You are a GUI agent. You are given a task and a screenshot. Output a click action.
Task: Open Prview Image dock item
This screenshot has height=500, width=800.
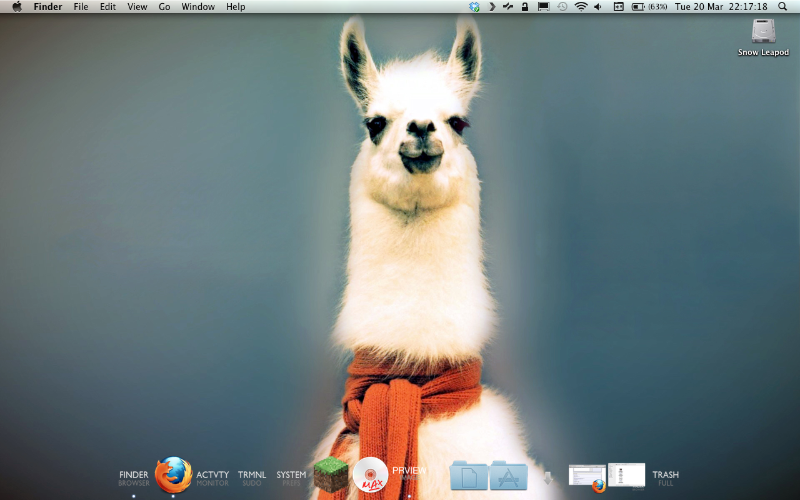coord(409,473)
